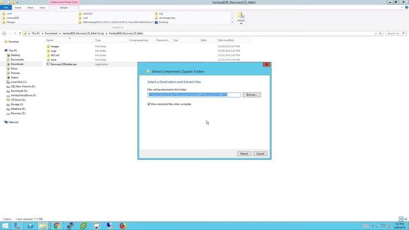Image resolution: width=409 pixels, height=230 pixels.
Task: Select This PC in navigation pane
Action: point(13,50)
